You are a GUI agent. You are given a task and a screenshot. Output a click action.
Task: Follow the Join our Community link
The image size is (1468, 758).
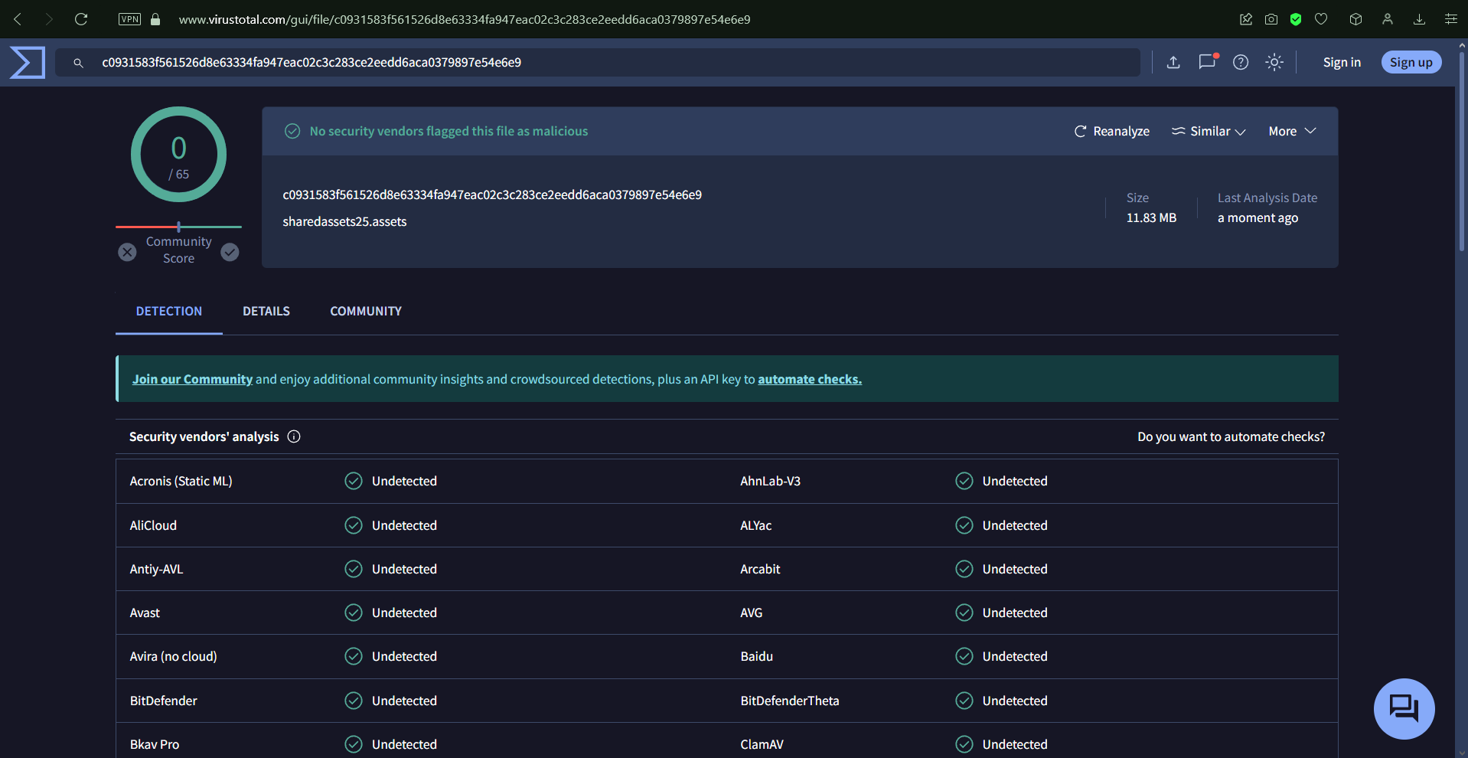pos(192,379)
